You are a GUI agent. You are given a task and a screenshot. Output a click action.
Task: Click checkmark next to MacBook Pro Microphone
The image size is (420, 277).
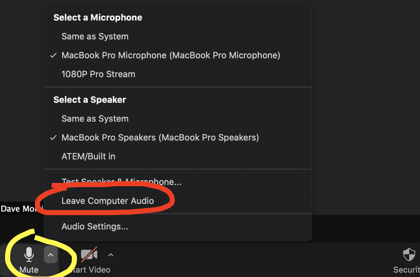point(53,55)
